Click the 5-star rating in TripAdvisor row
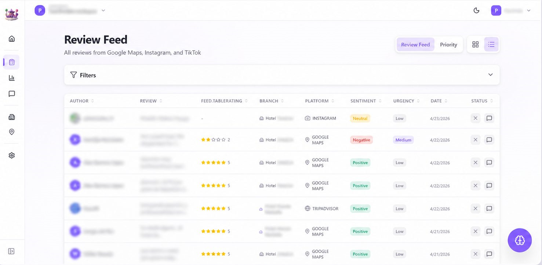 [x=215, y=208]
